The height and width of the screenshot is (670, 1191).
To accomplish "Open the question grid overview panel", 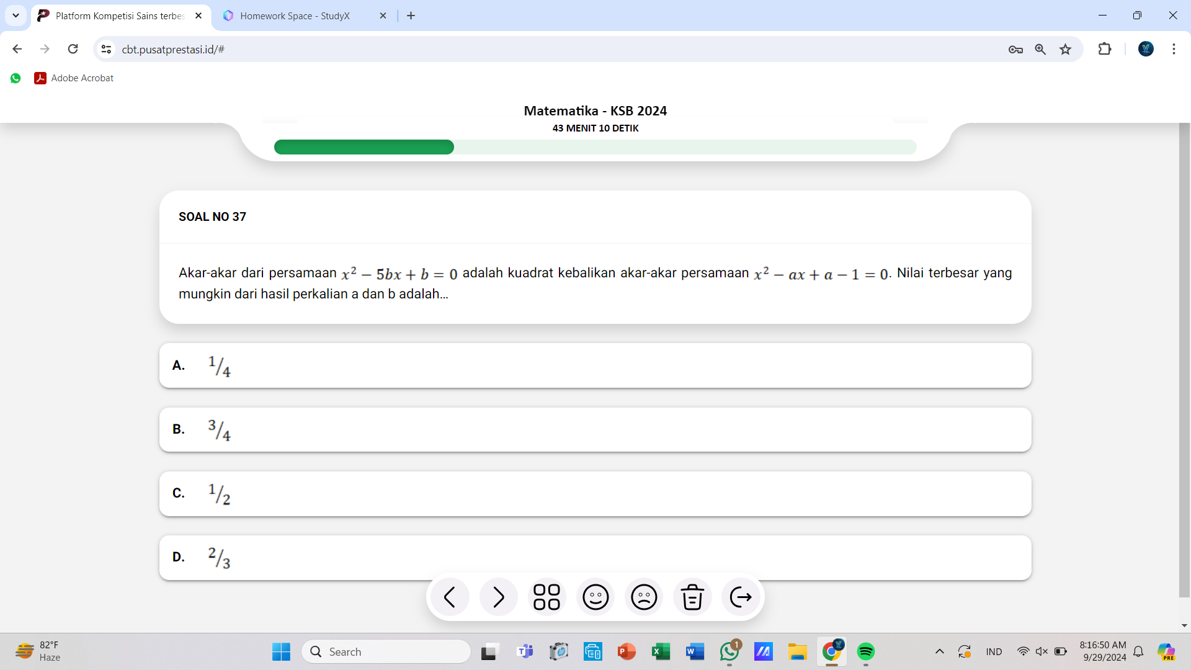I will pos(546,597).
